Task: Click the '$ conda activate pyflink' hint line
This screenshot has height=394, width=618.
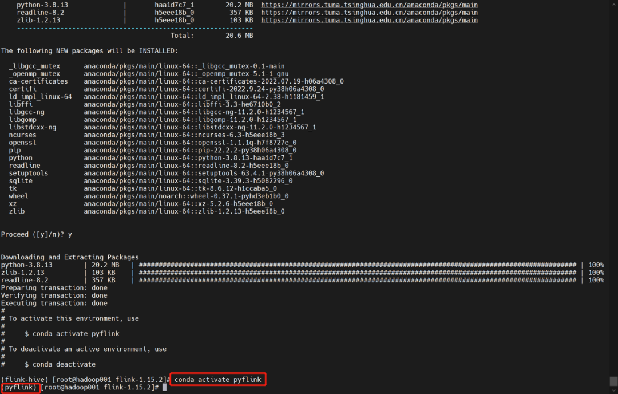Action: click(72, 334)
